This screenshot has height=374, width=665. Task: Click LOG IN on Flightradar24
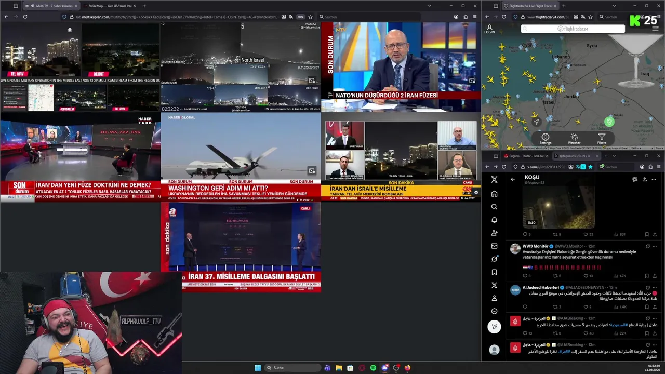click(489, 30)
